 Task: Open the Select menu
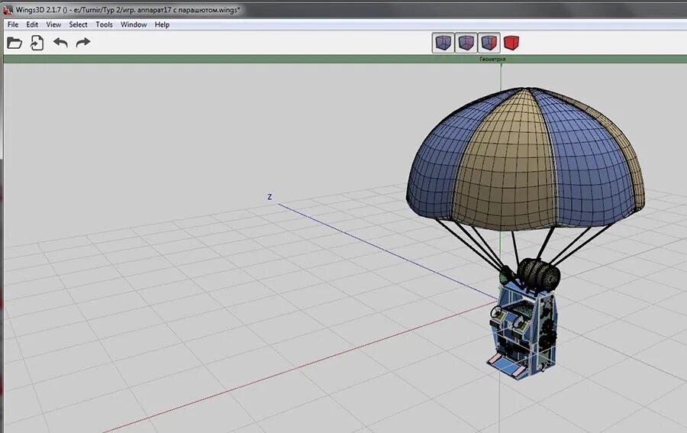78,24
